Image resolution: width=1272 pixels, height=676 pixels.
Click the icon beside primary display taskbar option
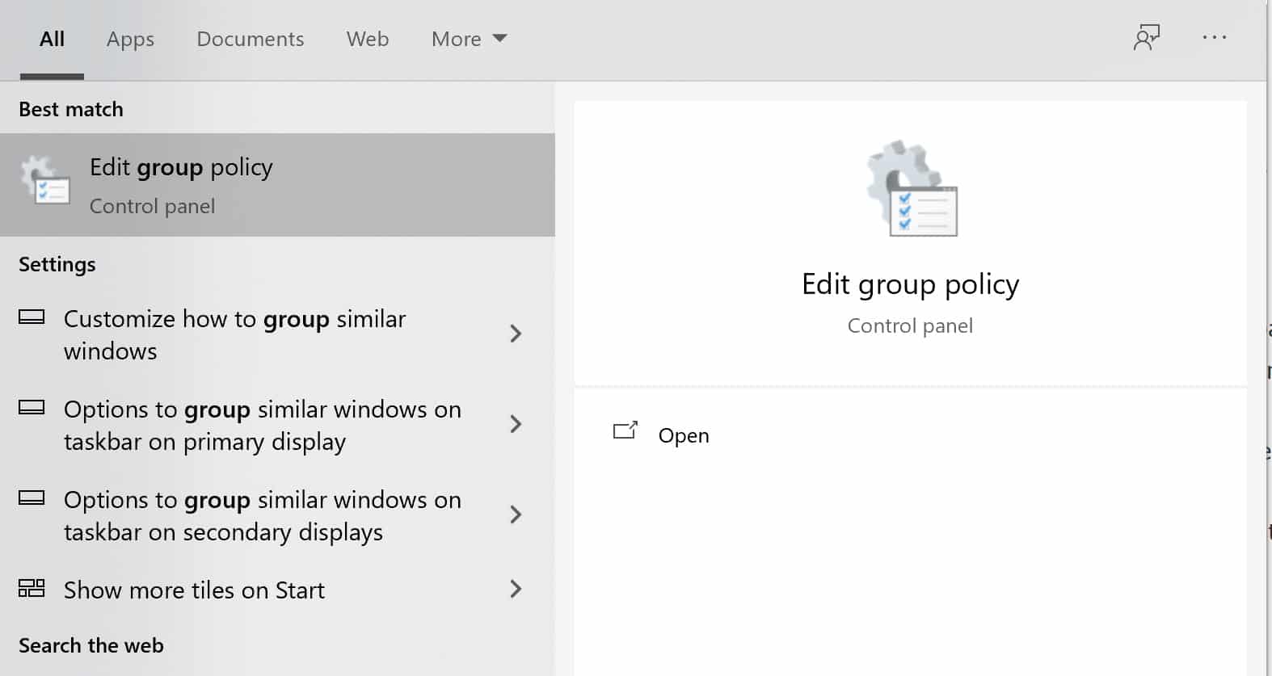tap(32, 408)
